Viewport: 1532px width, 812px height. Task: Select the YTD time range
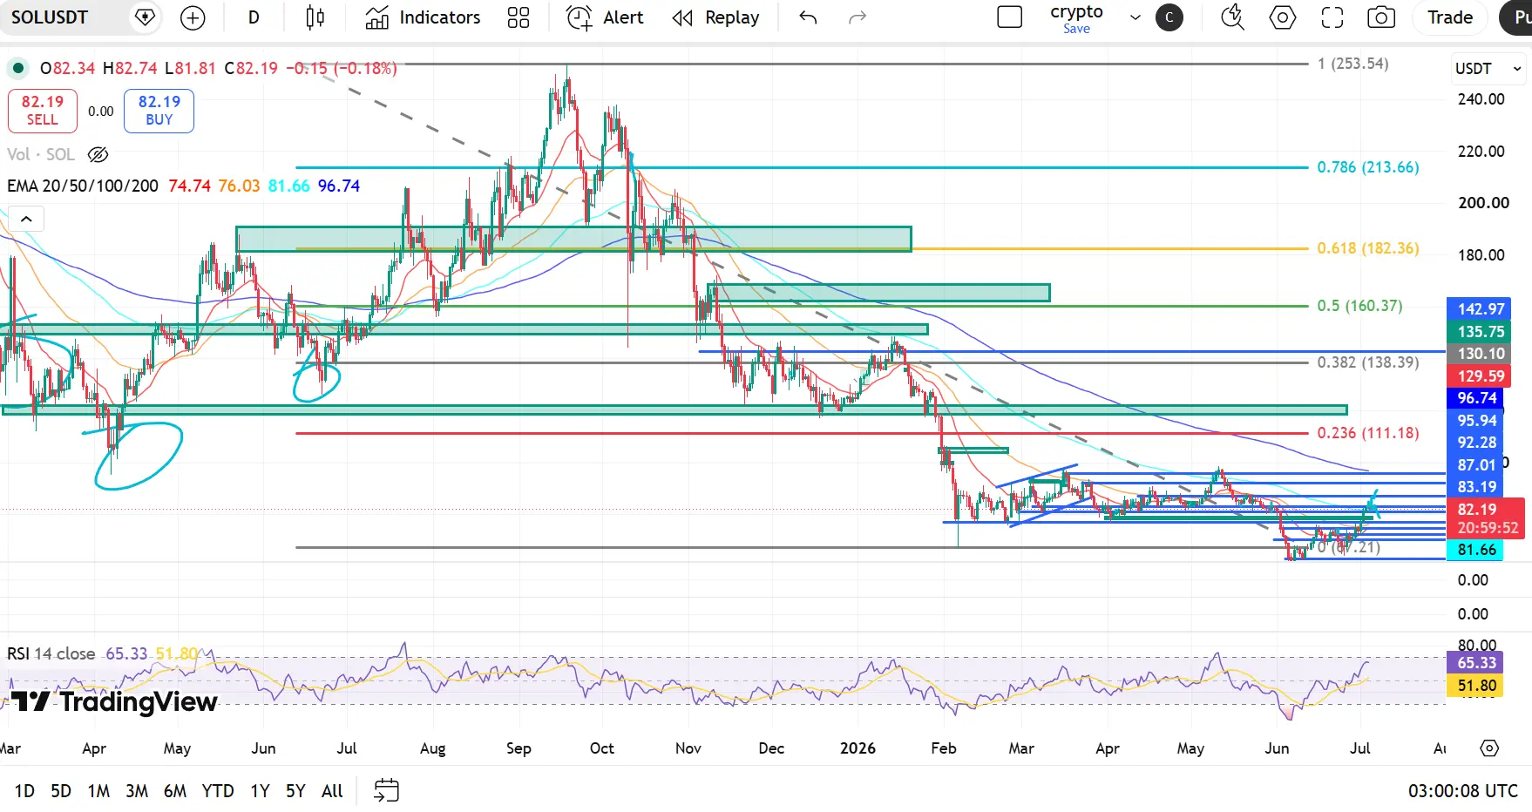pyautogui.click(x=218, y=791)
